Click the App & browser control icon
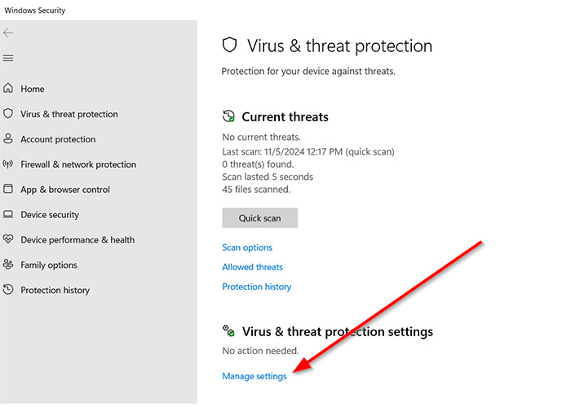This screenshot has height=407, width=571. click(x=8, y=190)
